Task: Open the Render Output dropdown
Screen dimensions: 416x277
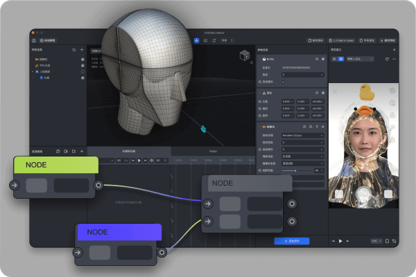Action: click(x=302, y=135)
